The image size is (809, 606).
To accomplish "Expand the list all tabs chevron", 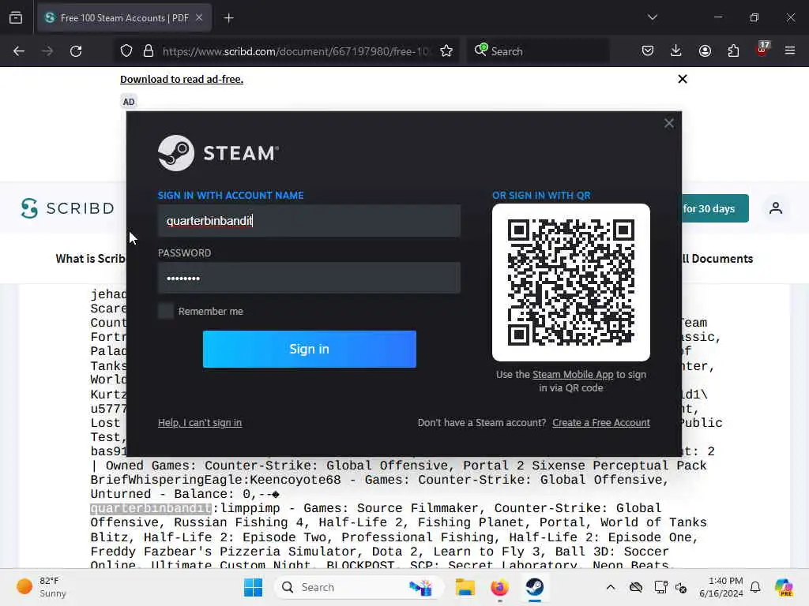I will point(652,17).
